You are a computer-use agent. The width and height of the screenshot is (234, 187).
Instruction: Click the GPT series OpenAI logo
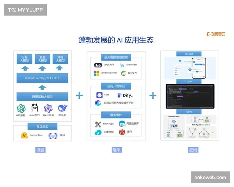21,108
